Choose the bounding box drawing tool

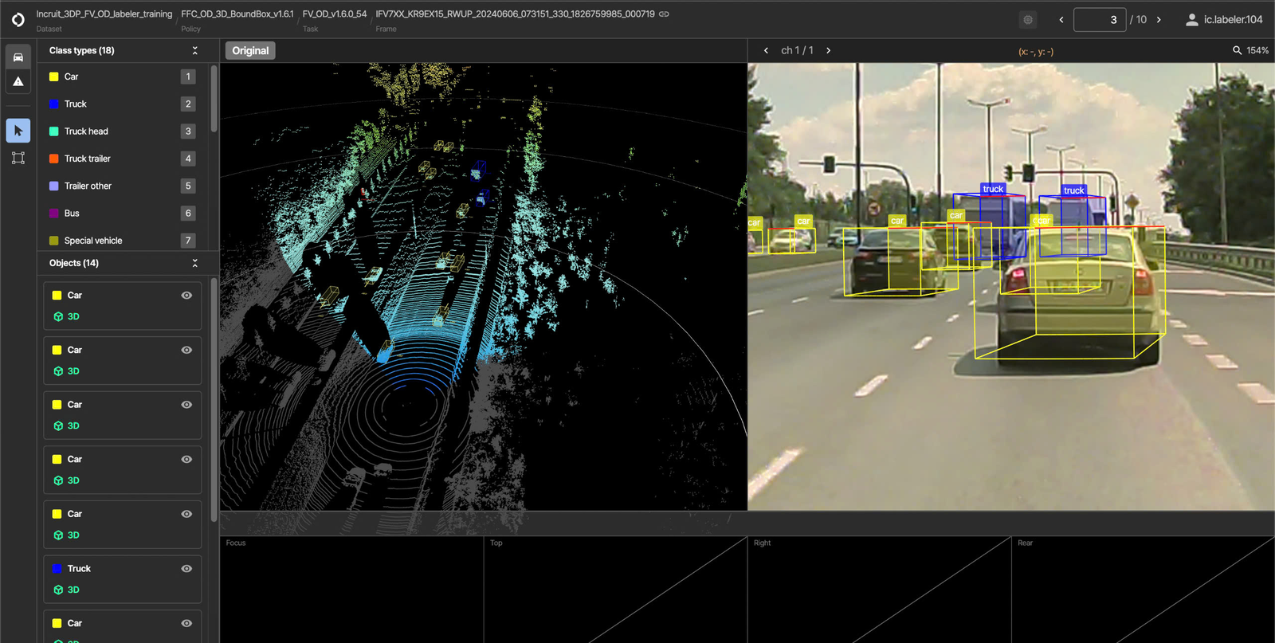click(x=18, y=158)
